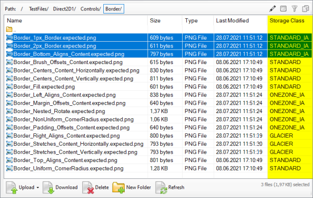Viewport: 313px width, 198px height.
Task: Select Border_1px_Border.expected.png file name
Action: tap(55, 38)
